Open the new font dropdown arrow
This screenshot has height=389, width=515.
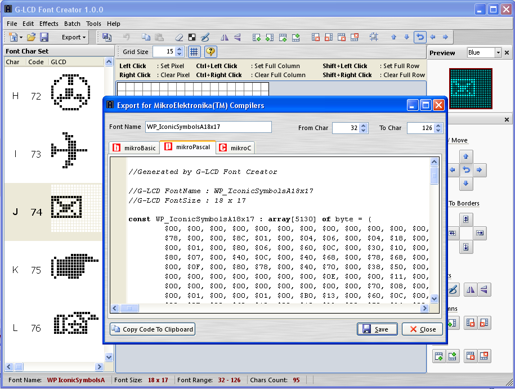coord(21,38)
